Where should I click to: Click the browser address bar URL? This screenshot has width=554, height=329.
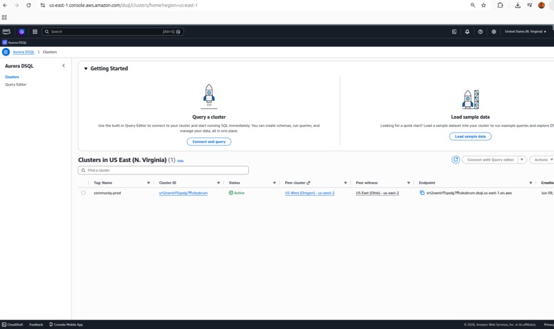click(123, 5)
